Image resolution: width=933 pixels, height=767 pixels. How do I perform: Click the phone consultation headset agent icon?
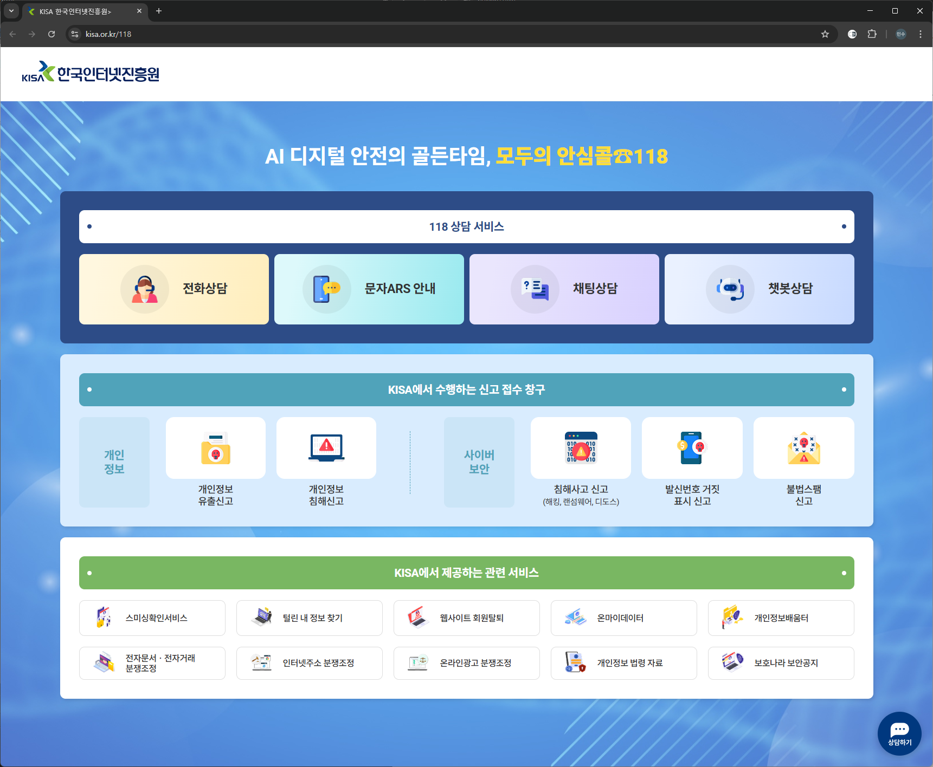145,289
